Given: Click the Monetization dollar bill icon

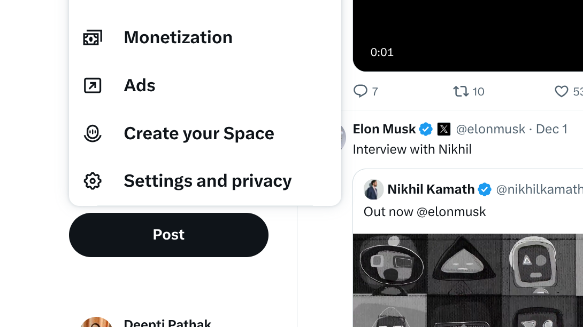Looking at the screenshot, I should click(x=93, y=37).
